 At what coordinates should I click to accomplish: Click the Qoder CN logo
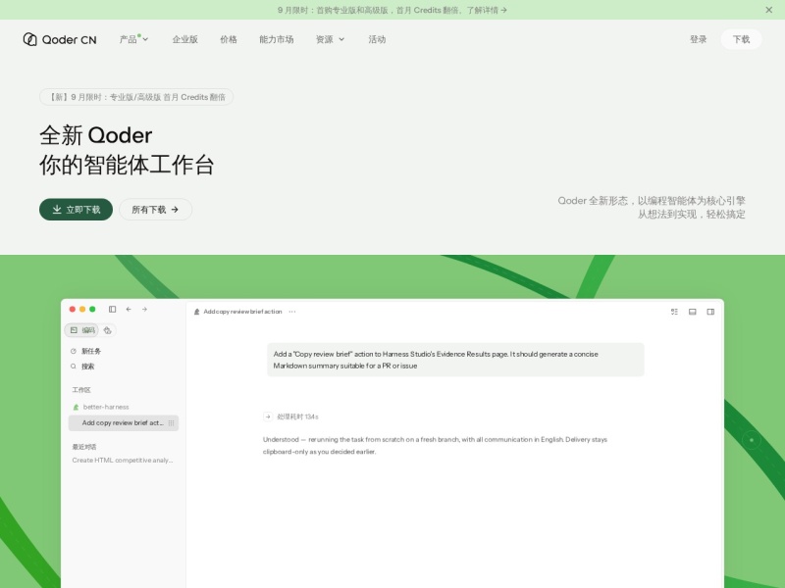[x=60, y=39]
